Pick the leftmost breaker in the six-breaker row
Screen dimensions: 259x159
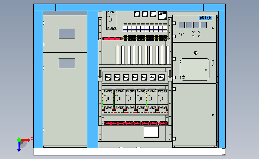(108, 99)
